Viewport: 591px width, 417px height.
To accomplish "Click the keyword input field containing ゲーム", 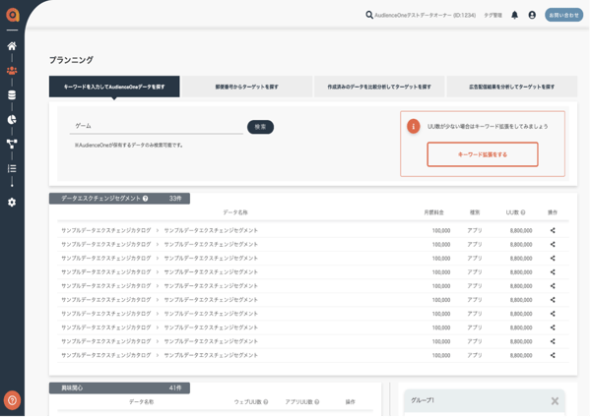I will (x=158, y=127).
